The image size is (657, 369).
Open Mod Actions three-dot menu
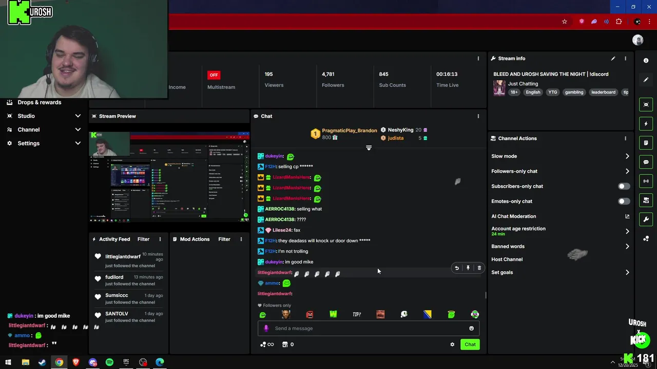click(x=241, y=239)
